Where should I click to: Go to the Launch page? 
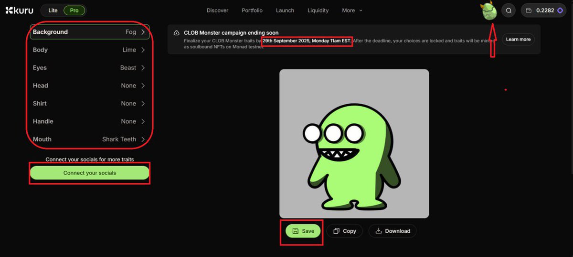(285, 10)
